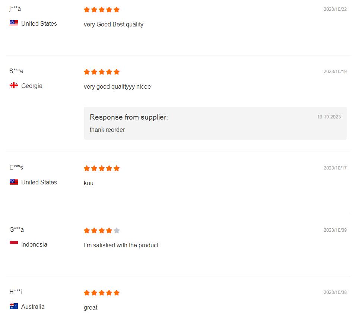Click the 'thank reorder' supplier reply text
355x317 pixels.
tap(107, 130)
